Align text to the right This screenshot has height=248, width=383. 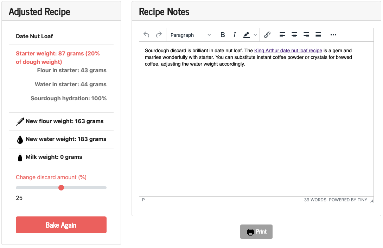coord(306,35)
